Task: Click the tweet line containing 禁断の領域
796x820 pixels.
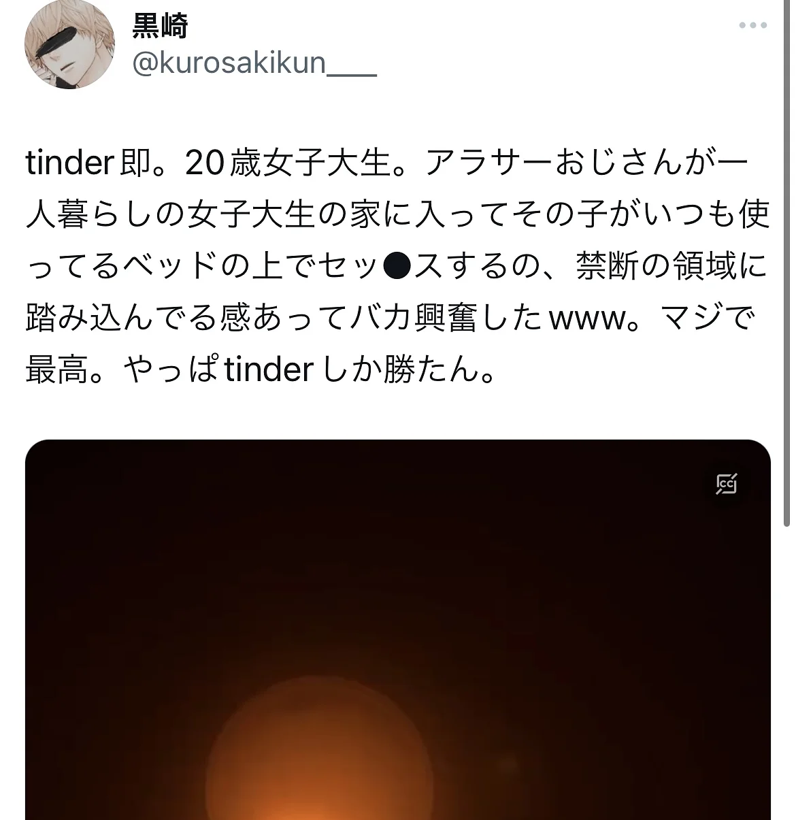Action: coord(397,266)
